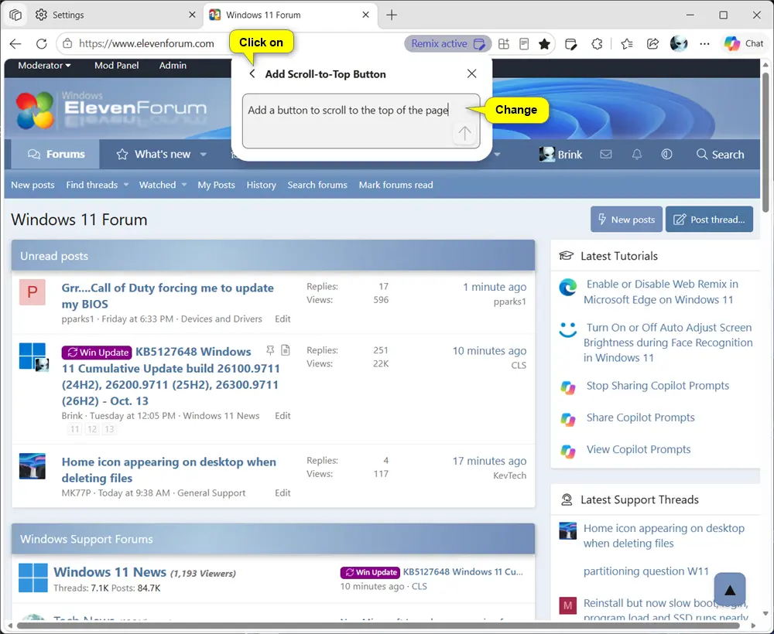The width and height of the screenshot is (774, 634).
Task: Submit the prompt with the up-arrow send icon
Action: [464, 133]
